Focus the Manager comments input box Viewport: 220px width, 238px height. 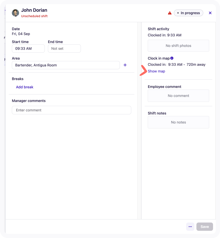pos(72,110)
